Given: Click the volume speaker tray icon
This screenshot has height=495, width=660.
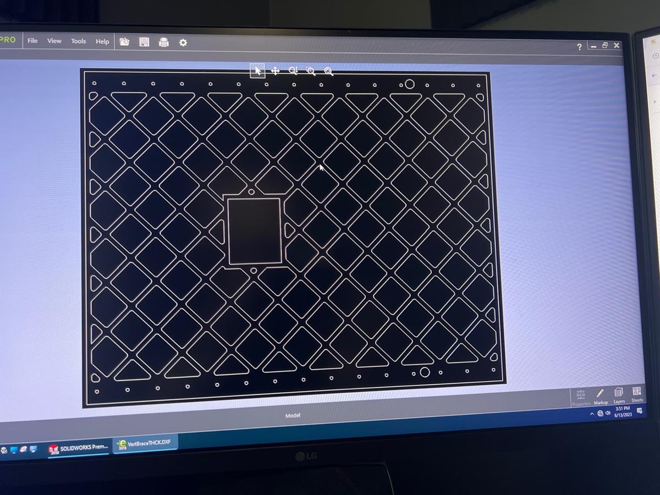Looking at the screenshot, I should (608, 413).
